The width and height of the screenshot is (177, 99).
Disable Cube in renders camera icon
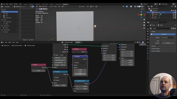175,16
